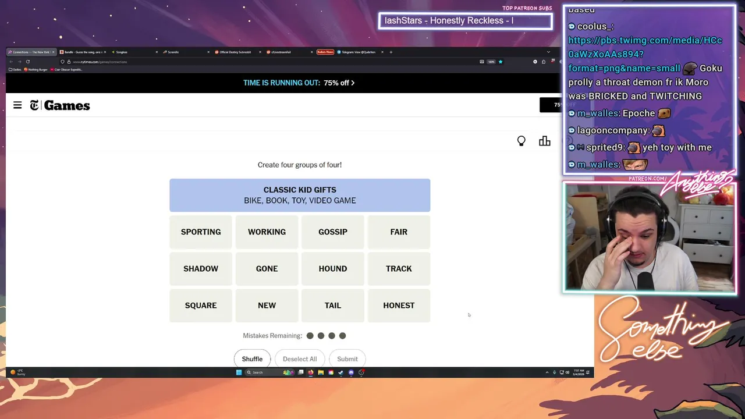Select the NEW tile
The height and width of the screenshot is (419, 745).
click(x=267, y=305)
